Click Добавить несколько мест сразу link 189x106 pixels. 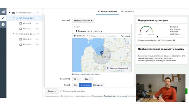pos(86,74)
